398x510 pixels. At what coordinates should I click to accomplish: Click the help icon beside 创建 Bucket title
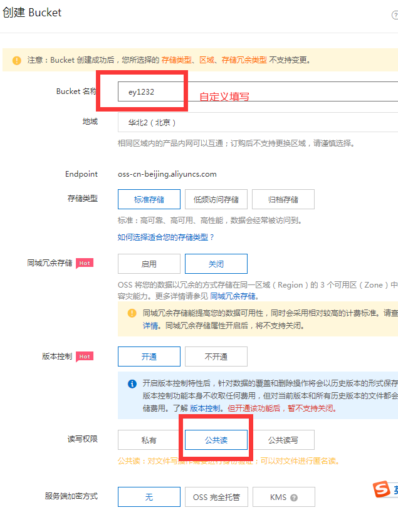394,15
